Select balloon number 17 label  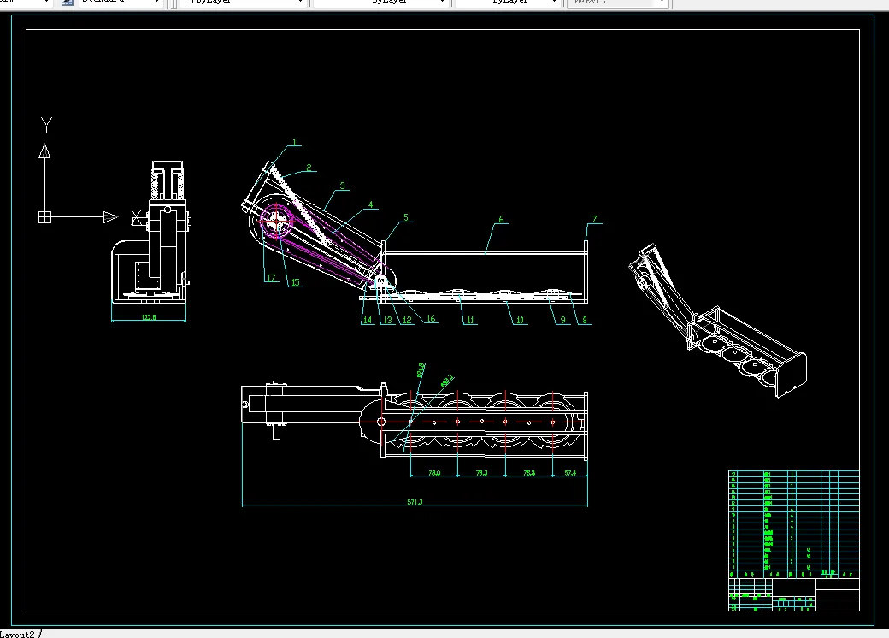pyautogui.click(x=272, y=278)
